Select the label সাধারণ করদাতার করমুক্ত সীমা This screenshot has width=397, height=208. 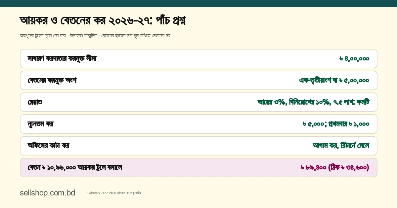(62, 59)
